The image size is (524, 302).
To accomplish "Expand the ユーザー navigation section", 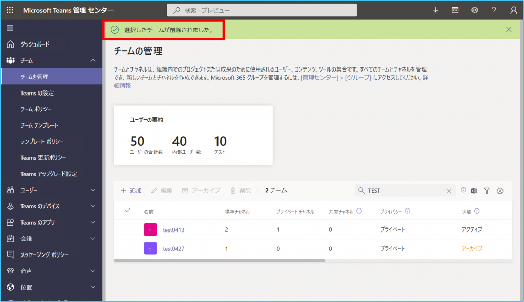I will [93, 190].
